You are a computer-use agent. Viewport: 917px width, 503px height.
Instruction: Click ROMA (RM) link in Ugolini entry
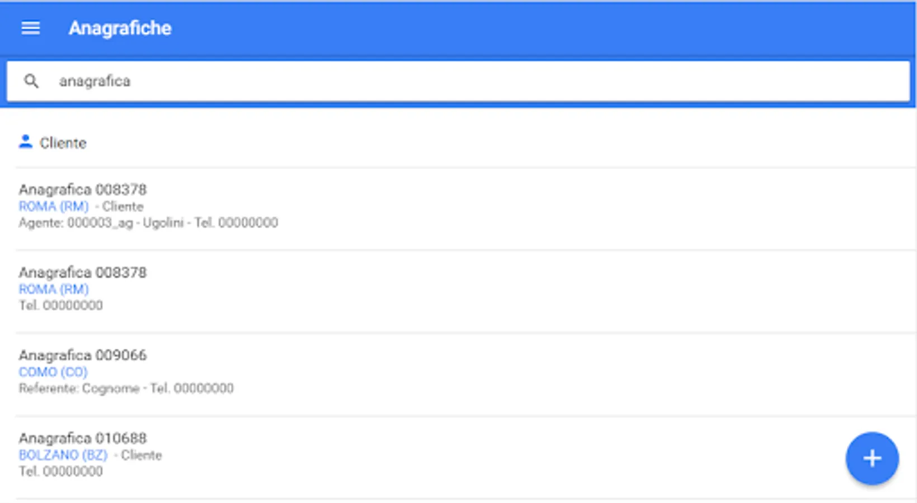coord(54,207)
